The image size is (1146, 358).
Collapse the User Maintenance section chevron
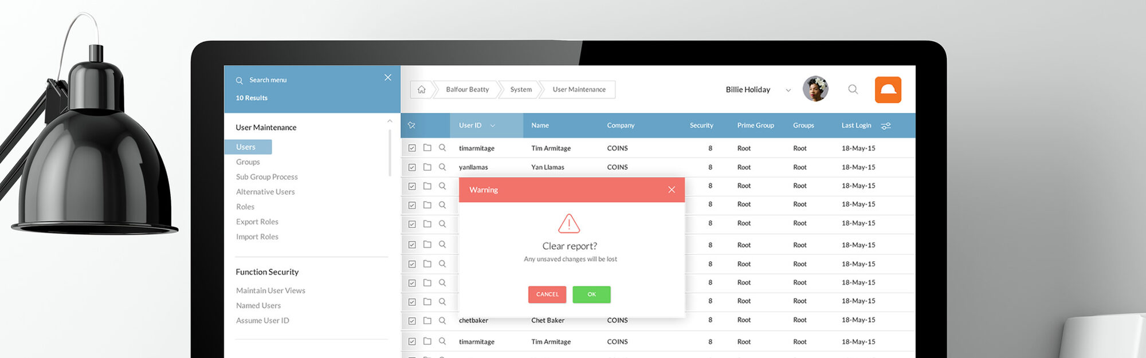(x=390, y=121)
